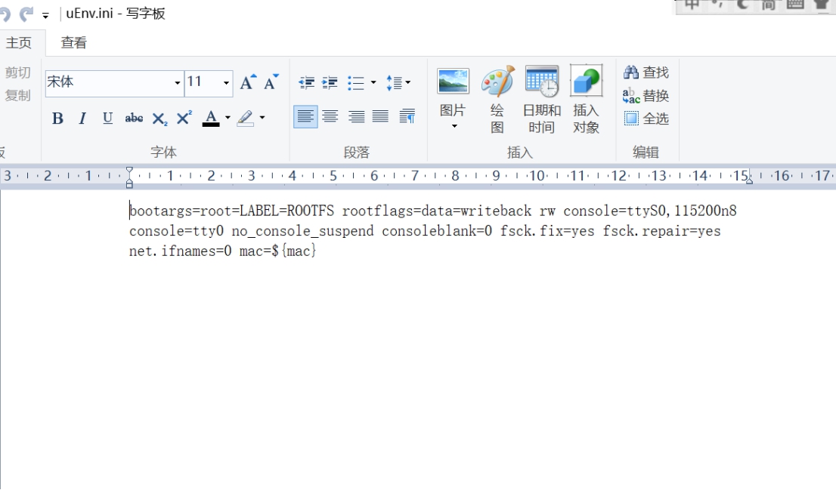Justify the paragraph text

click(x=380, y=116)
